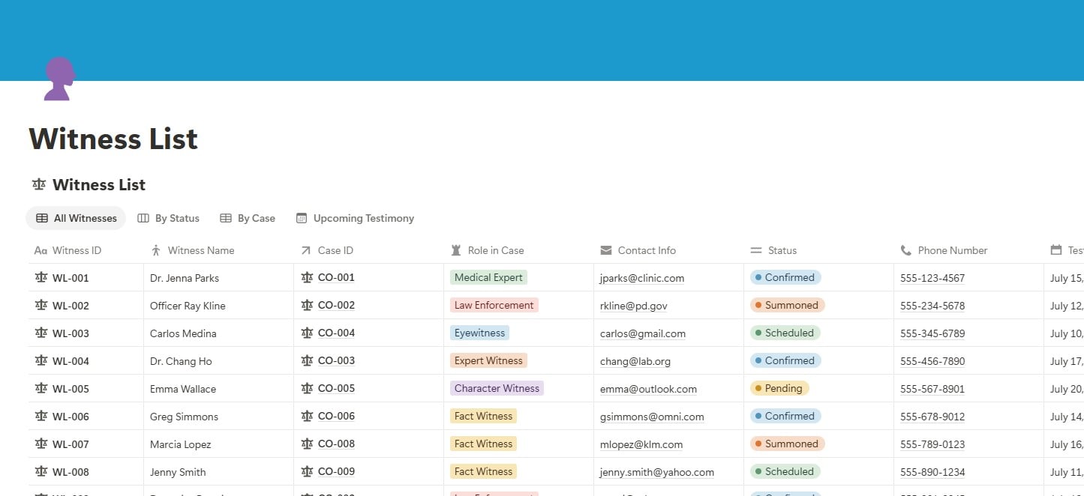Image resolution: width=1084 pixels, height=496 pixels.
Task: Click the scales icon beside Witness List heading
Action: click(x=39, y=184)
